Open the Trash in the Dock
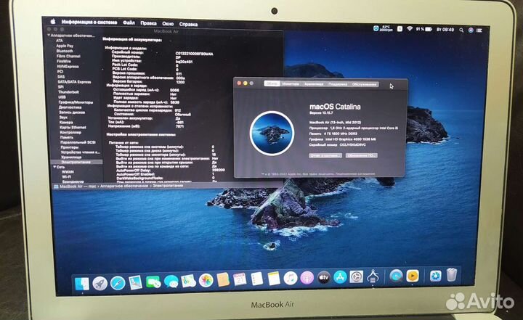This screenshot has height=320, width=523. point(451,275)
